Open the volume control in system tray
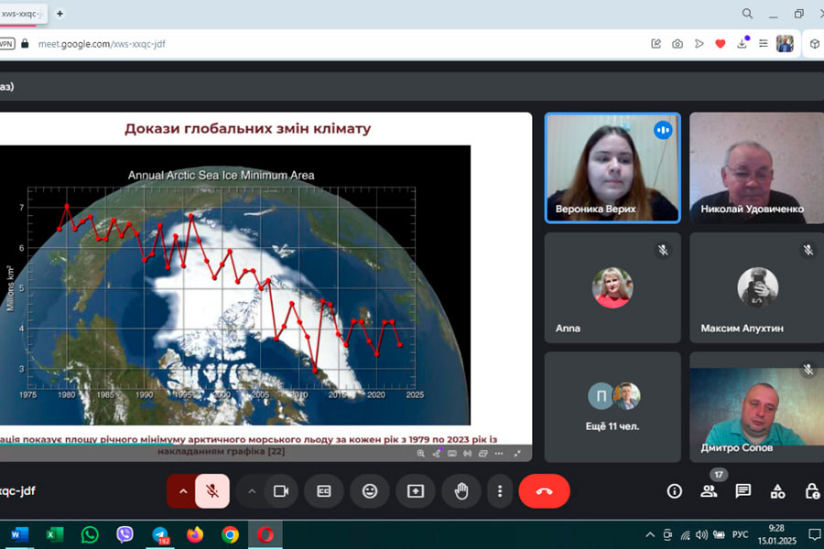 click(701, 534)
